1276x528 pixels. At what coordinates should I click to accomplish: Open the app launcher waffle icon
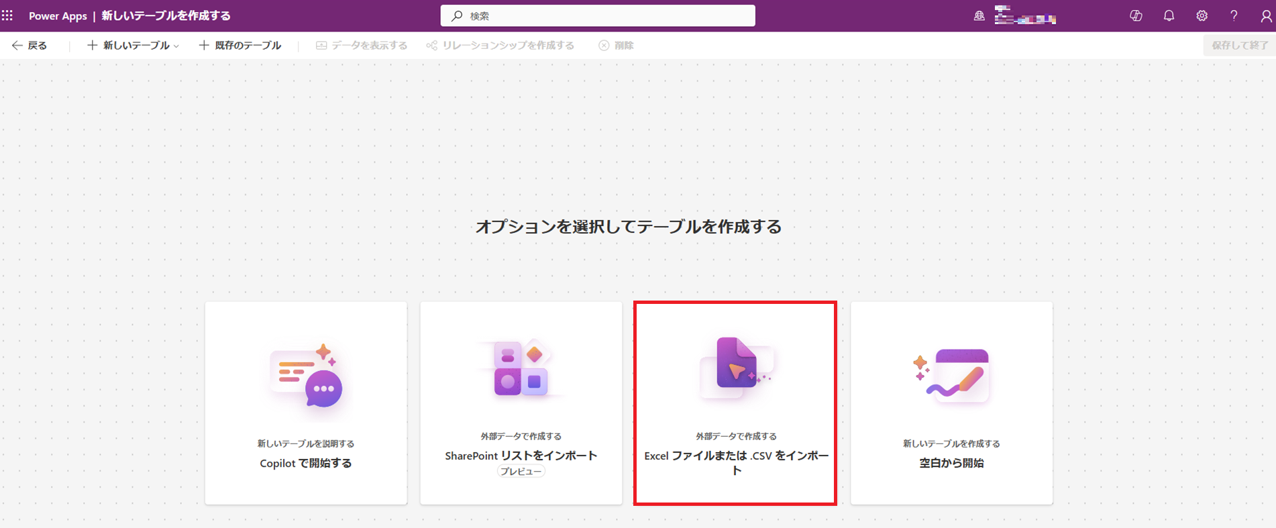[7, 15]
